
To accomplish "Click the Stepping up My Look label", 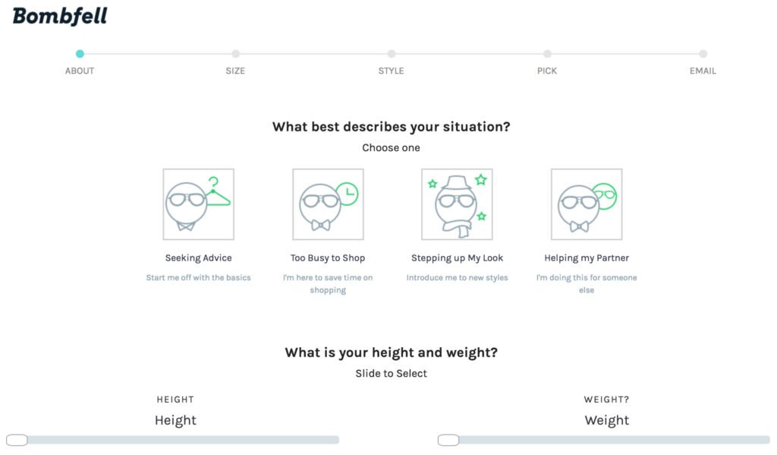I will pyautogui.click(x=457, y=258).
